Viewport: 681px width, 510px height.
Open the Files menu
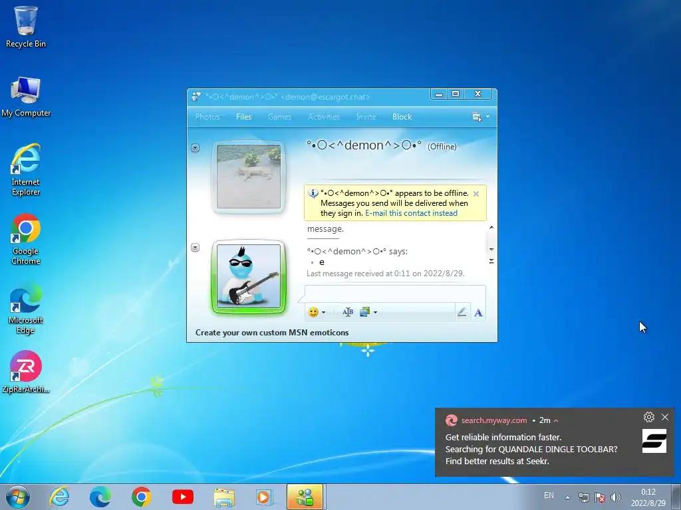tap(243, 117)
